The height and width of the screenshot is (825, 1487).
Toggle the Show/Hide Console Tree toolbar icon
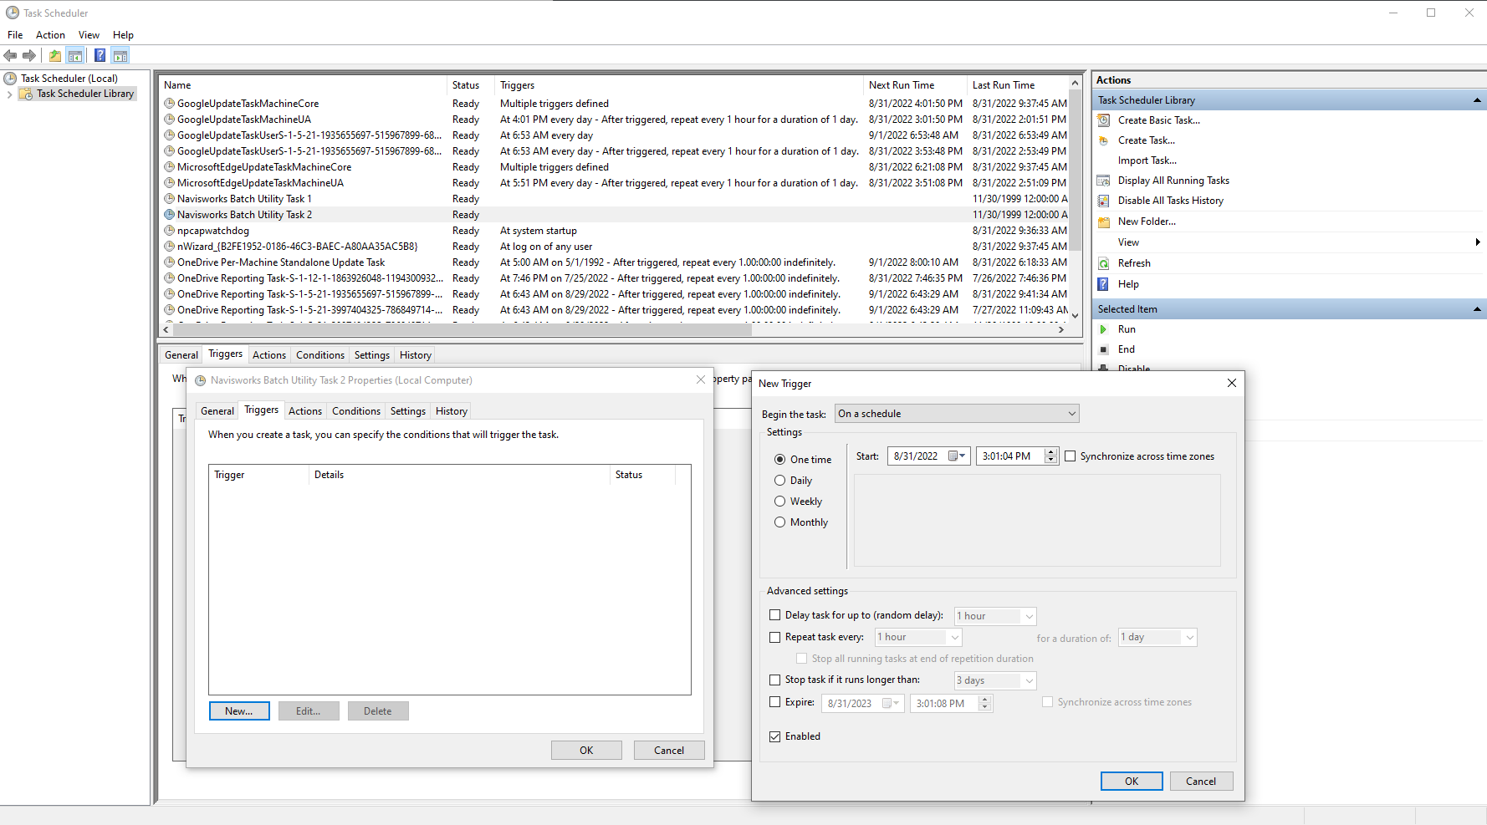75,56
